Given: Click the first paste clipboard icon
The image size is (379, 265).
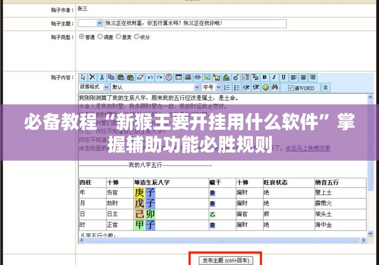Looking at the screenshot, I should click(x=121, y=77).
